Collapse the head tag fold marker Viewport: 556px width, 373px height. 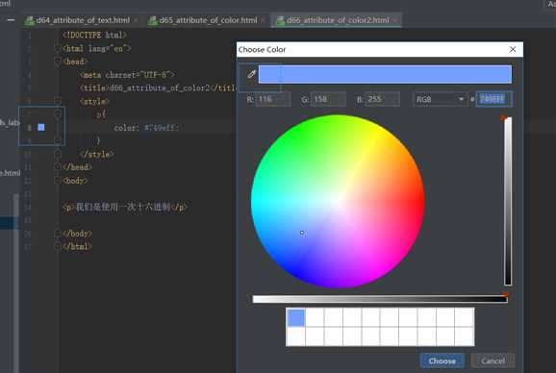(x=58, y=62)
